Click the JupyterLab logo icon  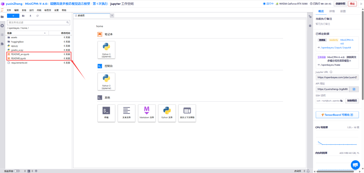pos(2,10)
